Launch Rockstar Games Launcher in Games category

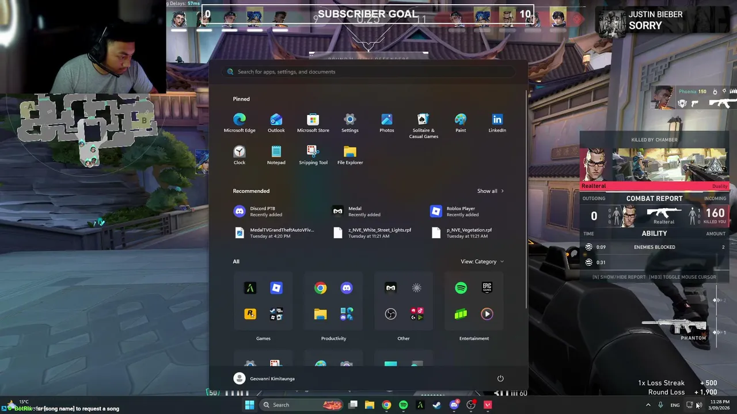[250, 314]
